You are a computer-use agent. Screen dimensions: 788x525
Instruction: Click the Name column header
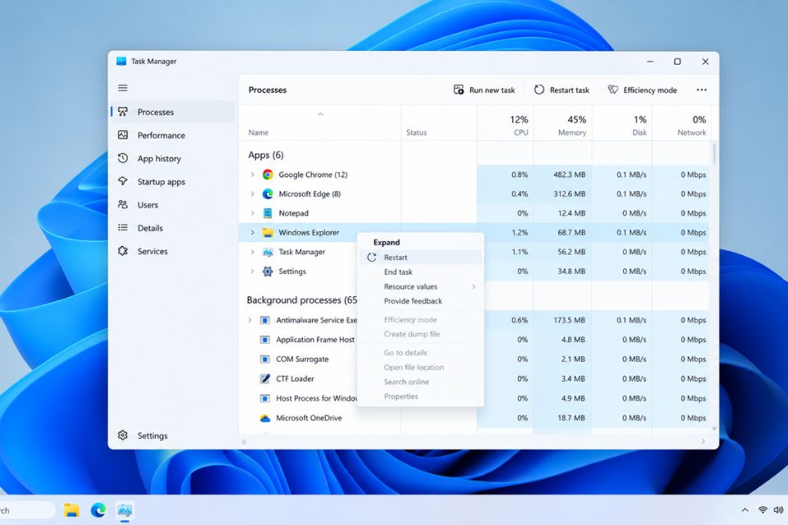320,124
